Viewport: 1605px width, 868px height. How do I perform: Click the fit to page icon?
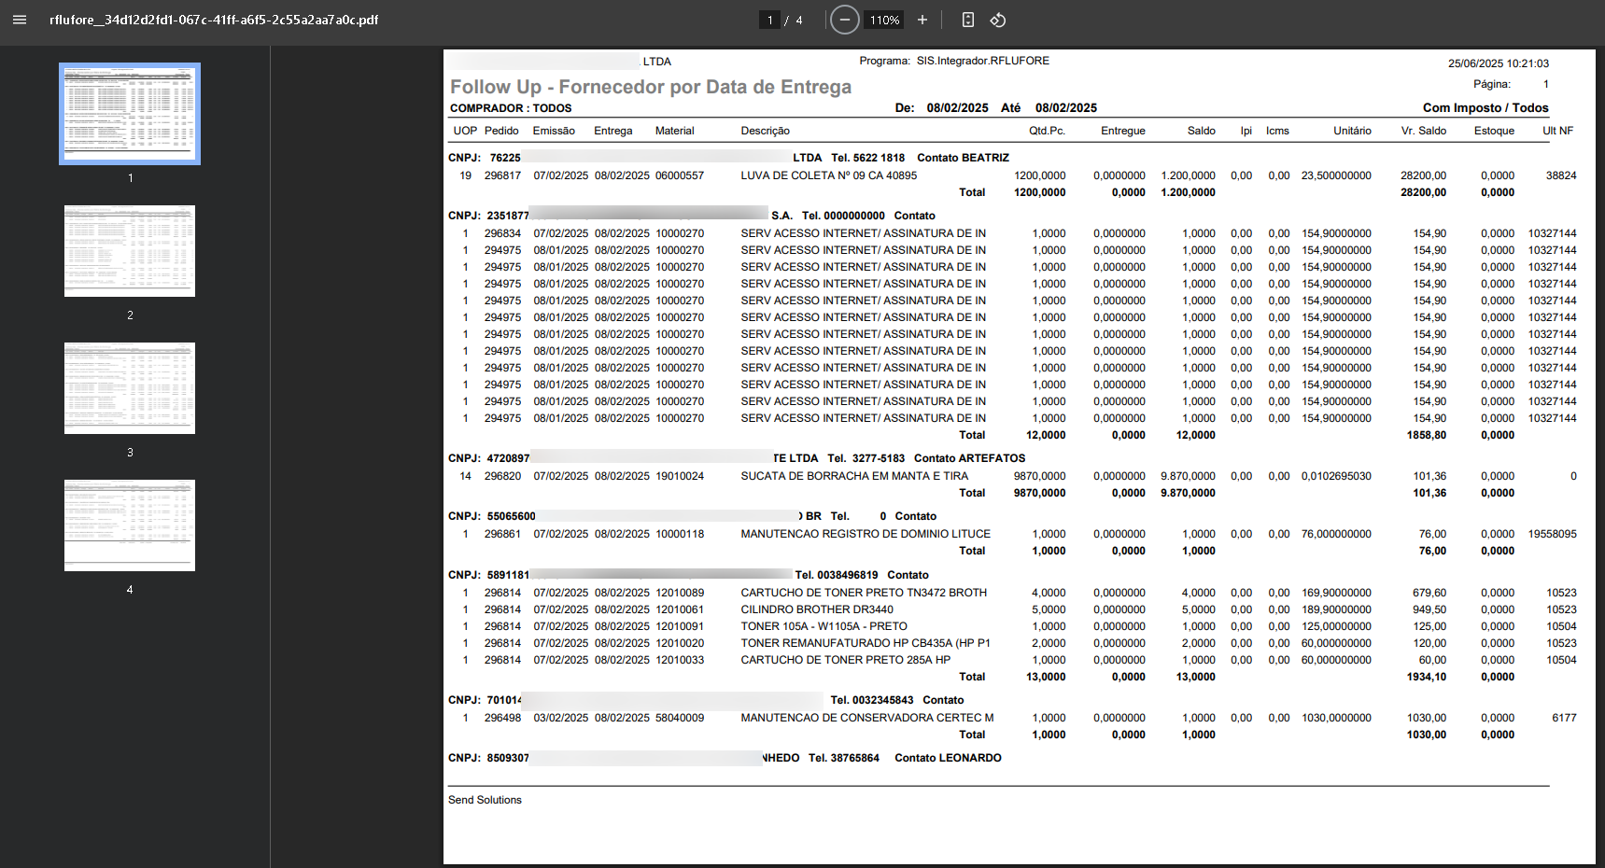coord(968,20)
